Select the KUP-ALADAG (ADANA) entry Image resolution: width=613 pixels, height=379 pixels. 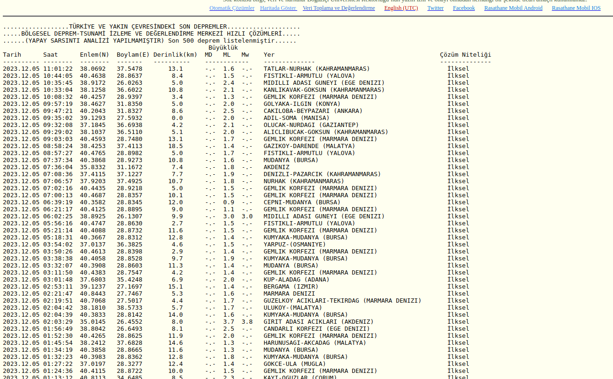[x=296, y=280]
